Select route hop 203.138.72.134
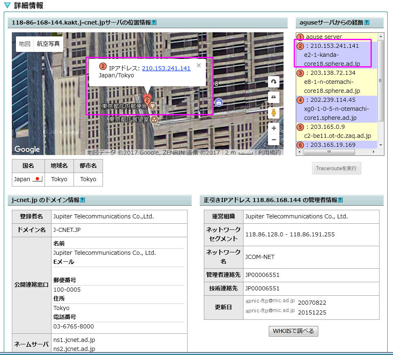Viewport: 393px width, 355px height. point(337,82)
